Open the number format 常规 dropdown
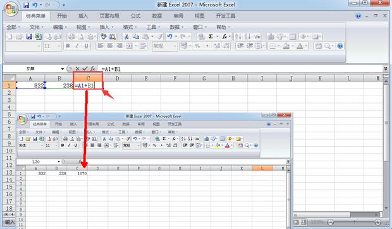The image size is (392, 229). click(175, 46)
